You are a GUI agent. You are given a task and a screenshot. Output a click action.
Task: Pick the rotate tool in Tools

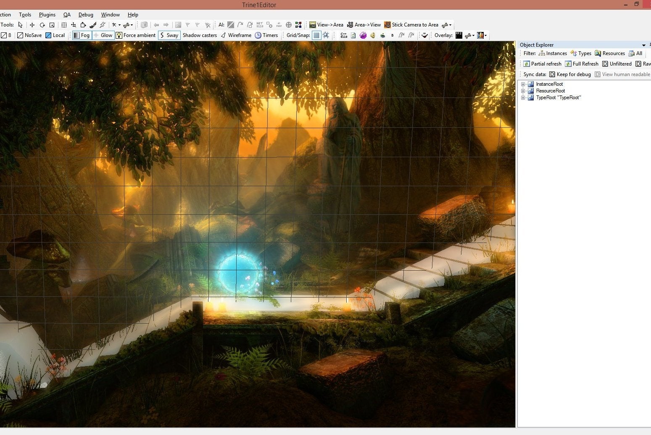[x=42, y=25]
